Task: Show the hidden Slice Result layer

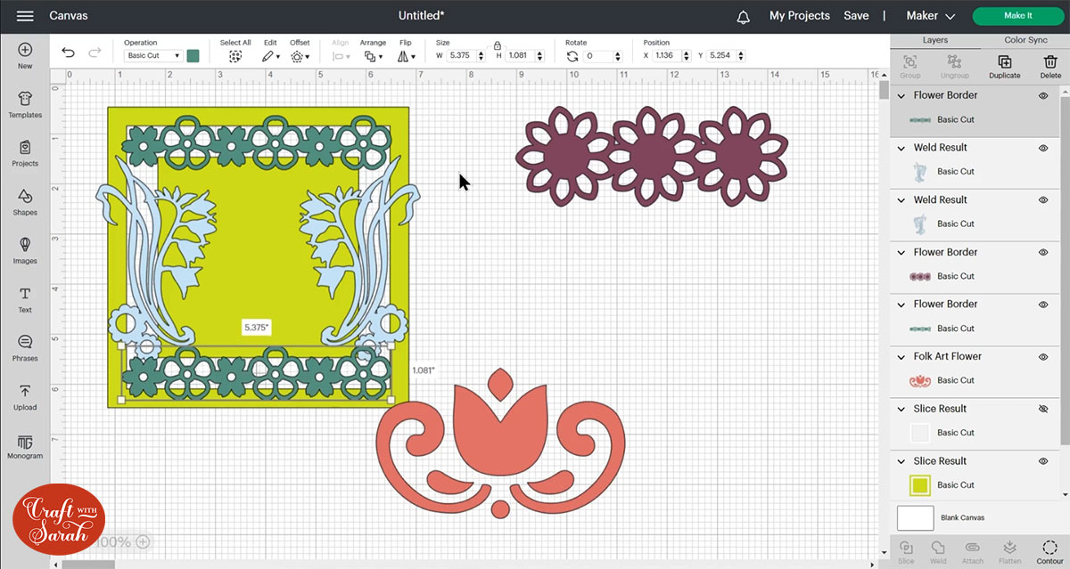Action: (1043, 410)
